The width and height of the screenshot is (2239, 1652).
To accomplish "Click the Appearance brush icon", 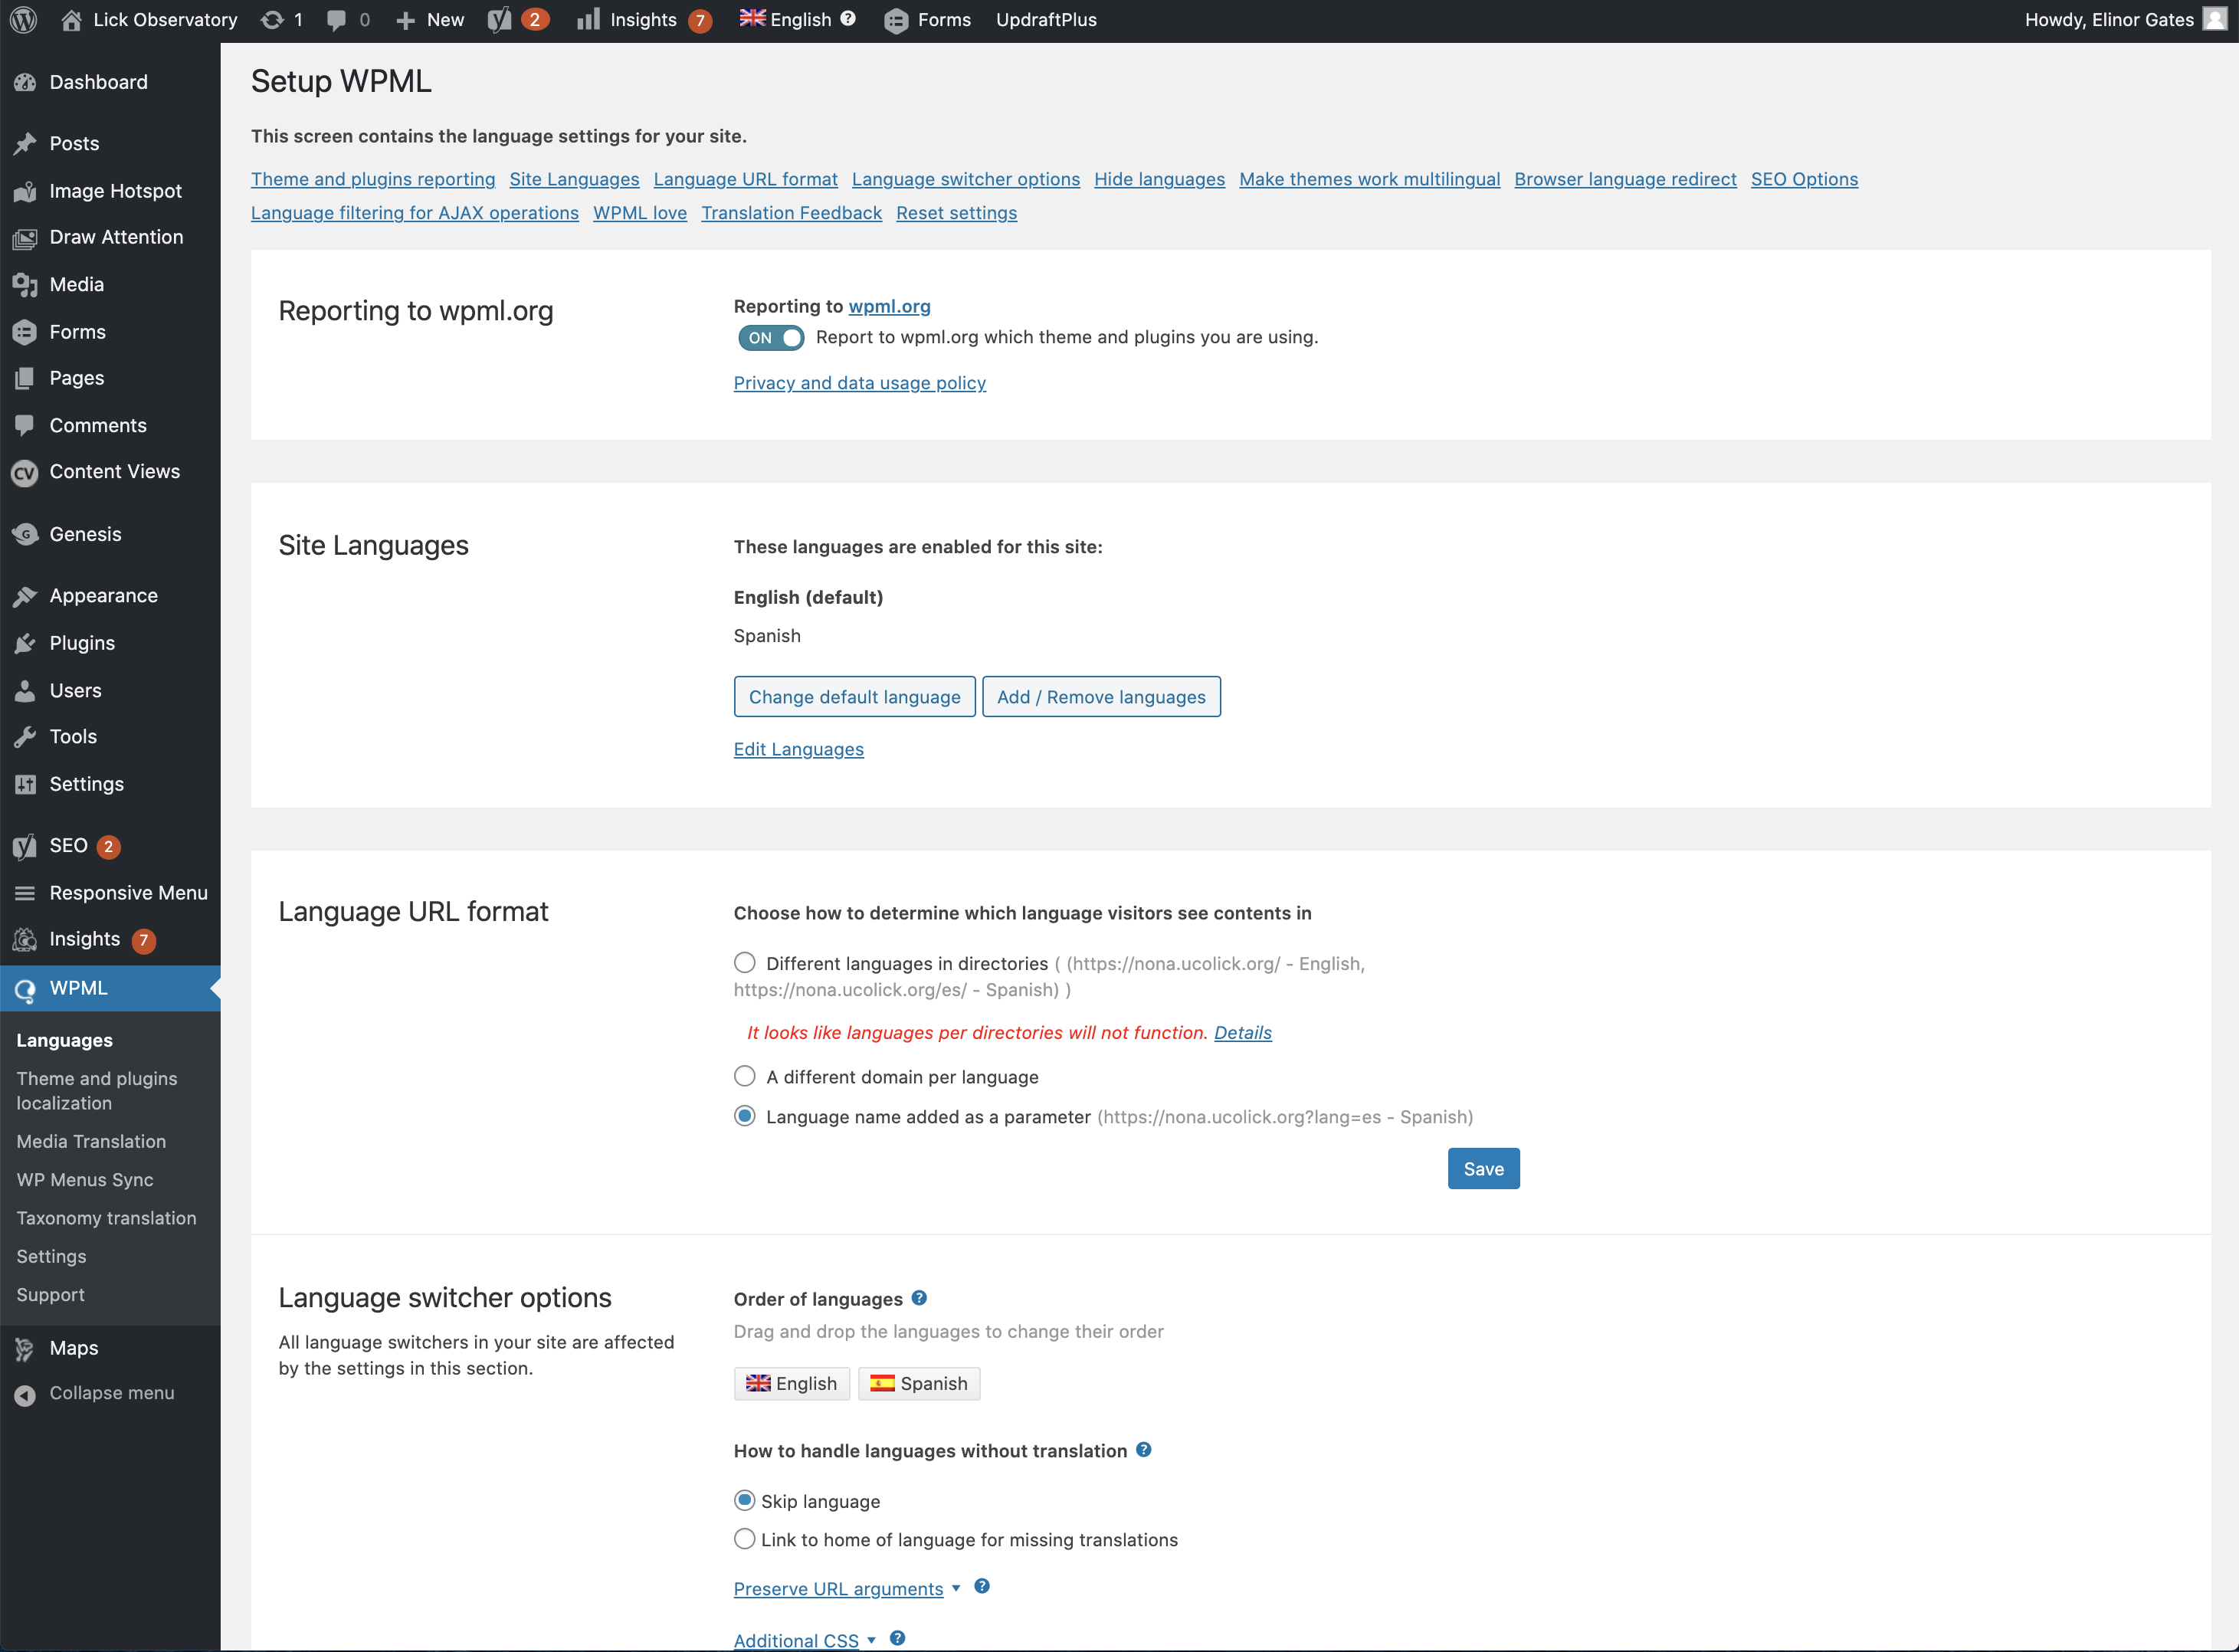I will coord(25,596).
